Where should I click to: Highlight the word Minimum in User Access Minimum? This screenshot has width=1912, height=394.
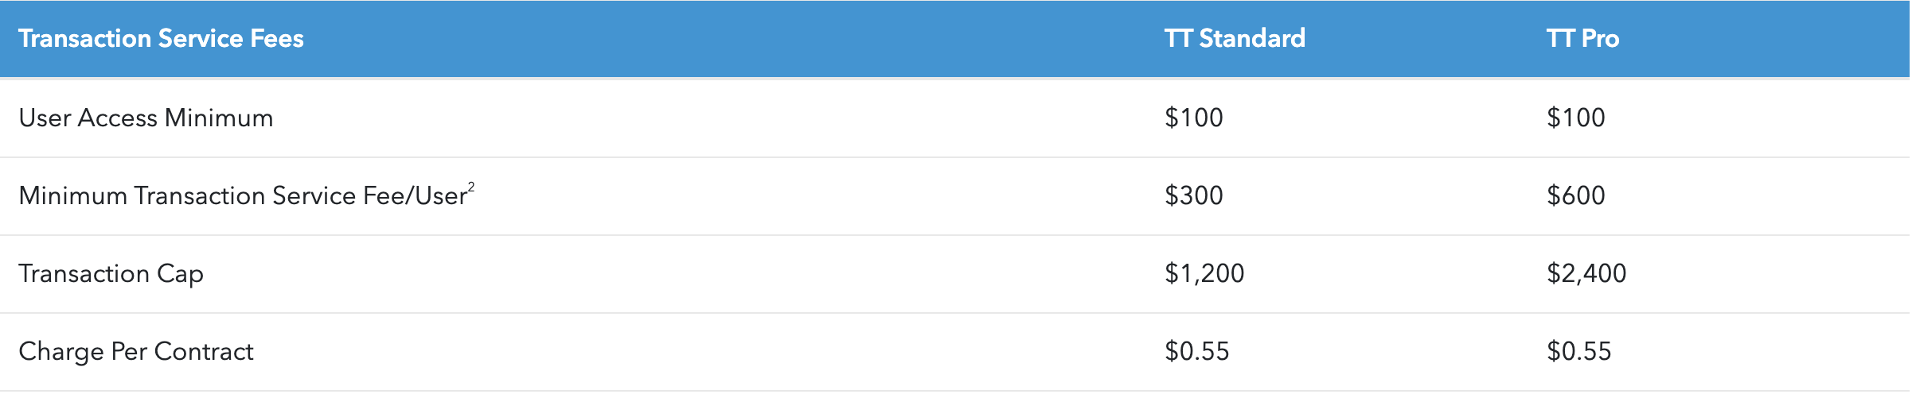coord(219,118)
